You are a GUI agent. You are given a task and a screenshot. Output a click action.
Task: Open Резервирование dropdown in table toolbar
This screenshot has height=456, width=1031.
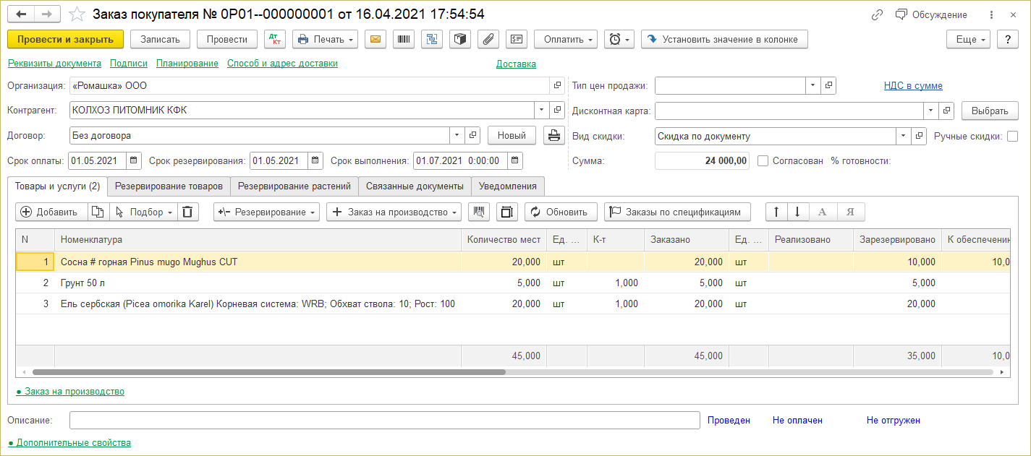point(267,212)
